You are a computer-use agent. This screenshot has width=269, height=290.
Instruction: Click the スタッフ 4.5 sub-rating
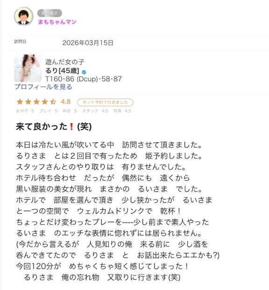pos(95,111)
